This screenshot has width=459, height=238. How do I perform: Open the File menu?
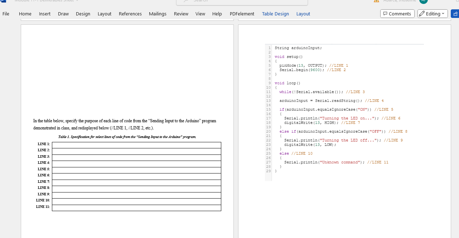[x=6, y=14]
